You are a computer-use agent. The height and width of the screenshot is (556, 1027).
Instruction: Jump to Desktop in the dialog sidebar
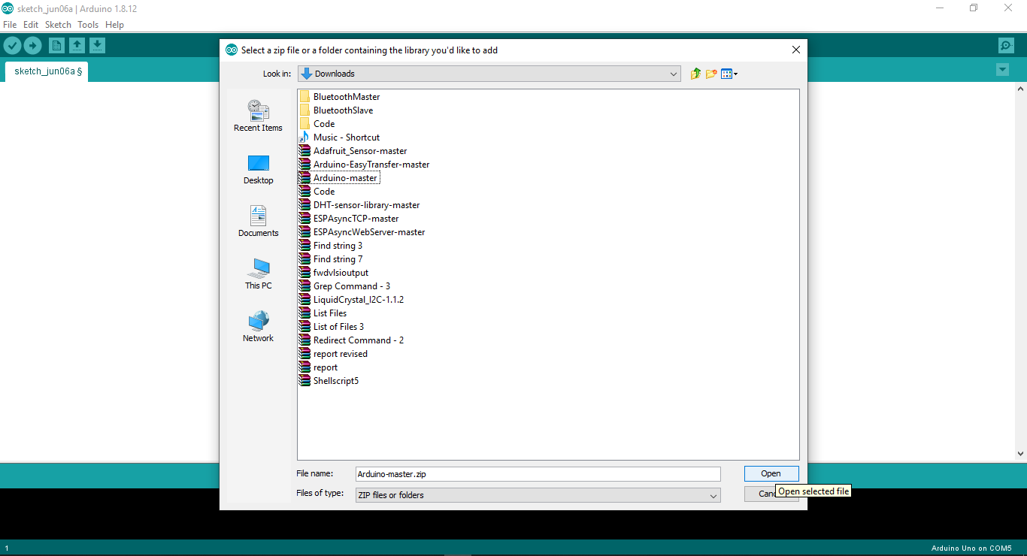pyautogui.click(x=258, y=169)
